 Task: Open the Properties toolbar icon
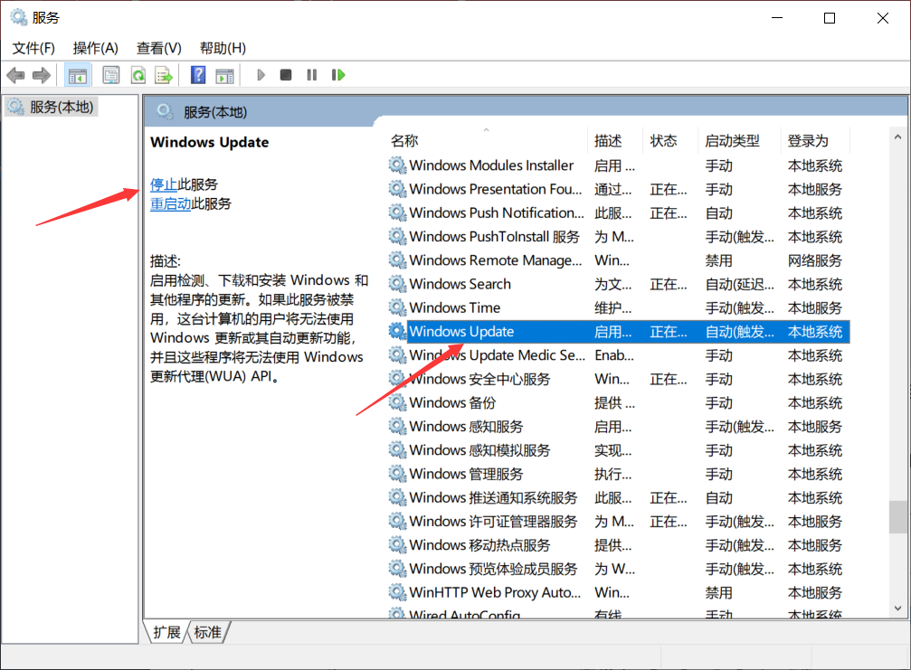pos(111,75)
